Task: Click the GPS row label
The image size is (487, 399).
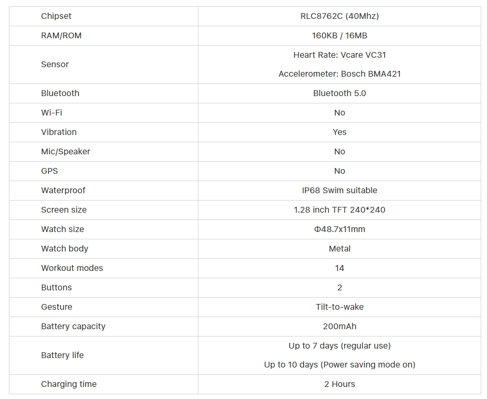Action: (x=49, y=171)
